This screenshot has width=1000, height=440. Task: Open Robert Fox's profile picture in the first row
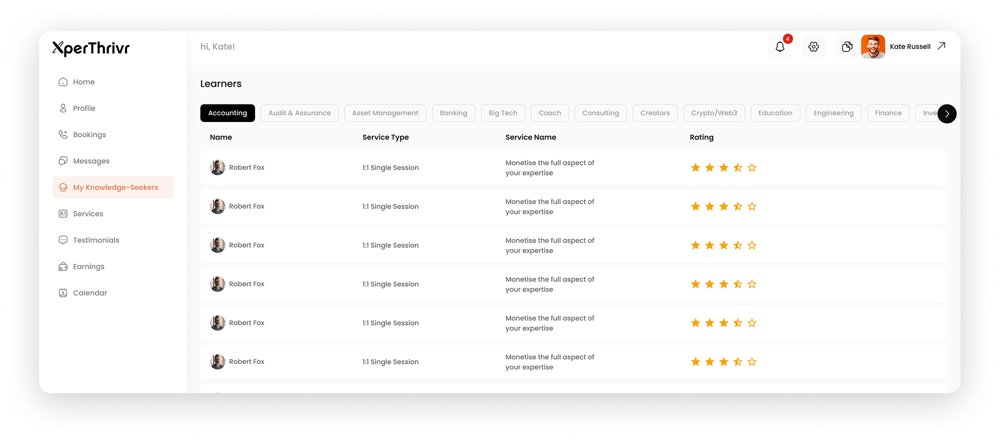(217, 167)
